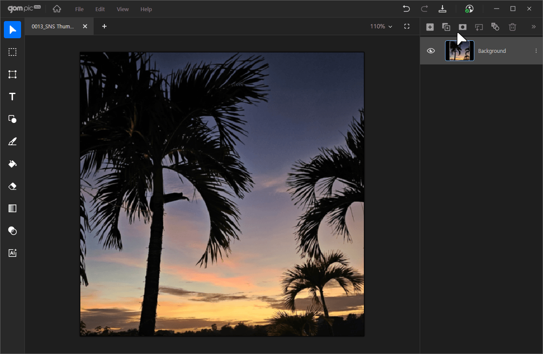Screen dimensions: 543x354
Task: Activate the Transform tool
Action: (12, 74)
